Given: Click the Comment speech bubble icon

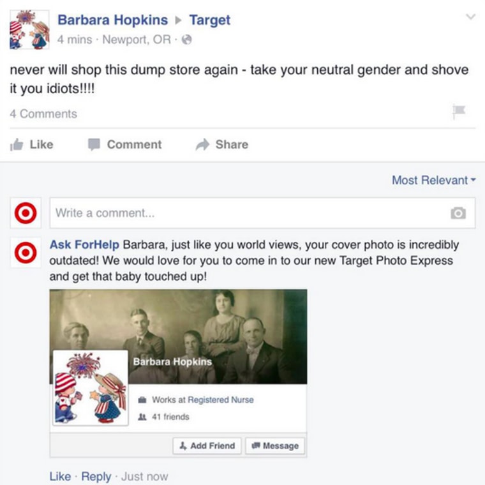Looking at the screenshot, I should (94, 144).
